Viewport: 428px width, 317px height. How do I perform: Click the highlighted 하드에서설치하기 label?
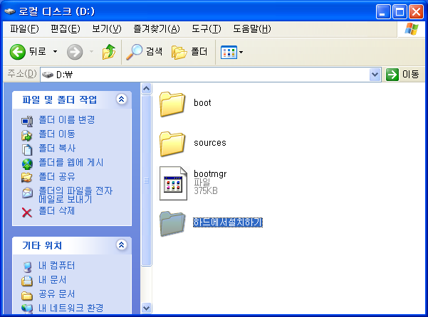click(x=228, y=222)
